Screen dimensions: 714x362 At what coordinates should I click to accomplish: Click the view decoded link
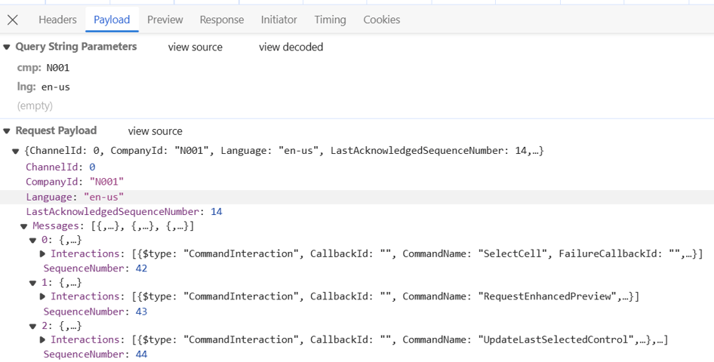coord(291,47)
